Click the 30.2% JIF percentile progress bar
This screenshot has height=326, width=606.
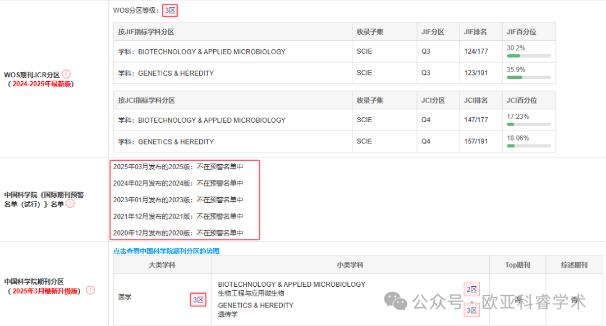coord(529,56)
